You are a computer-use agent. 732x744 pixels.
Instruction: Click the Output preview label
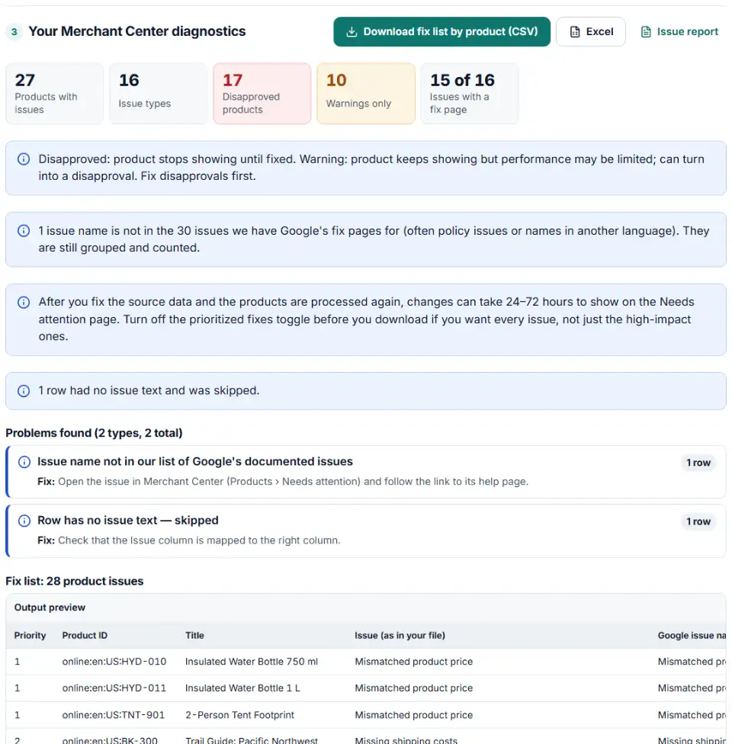50,608
